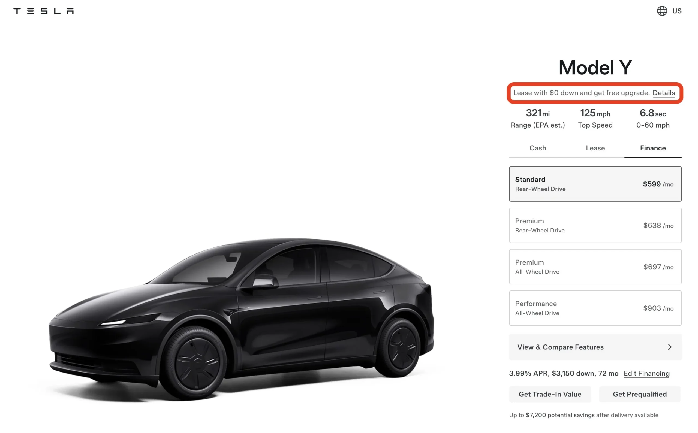The height and width of the screenshot is (433, 698).
Task: Click Get Prequalified
Action: pos(640,394)
